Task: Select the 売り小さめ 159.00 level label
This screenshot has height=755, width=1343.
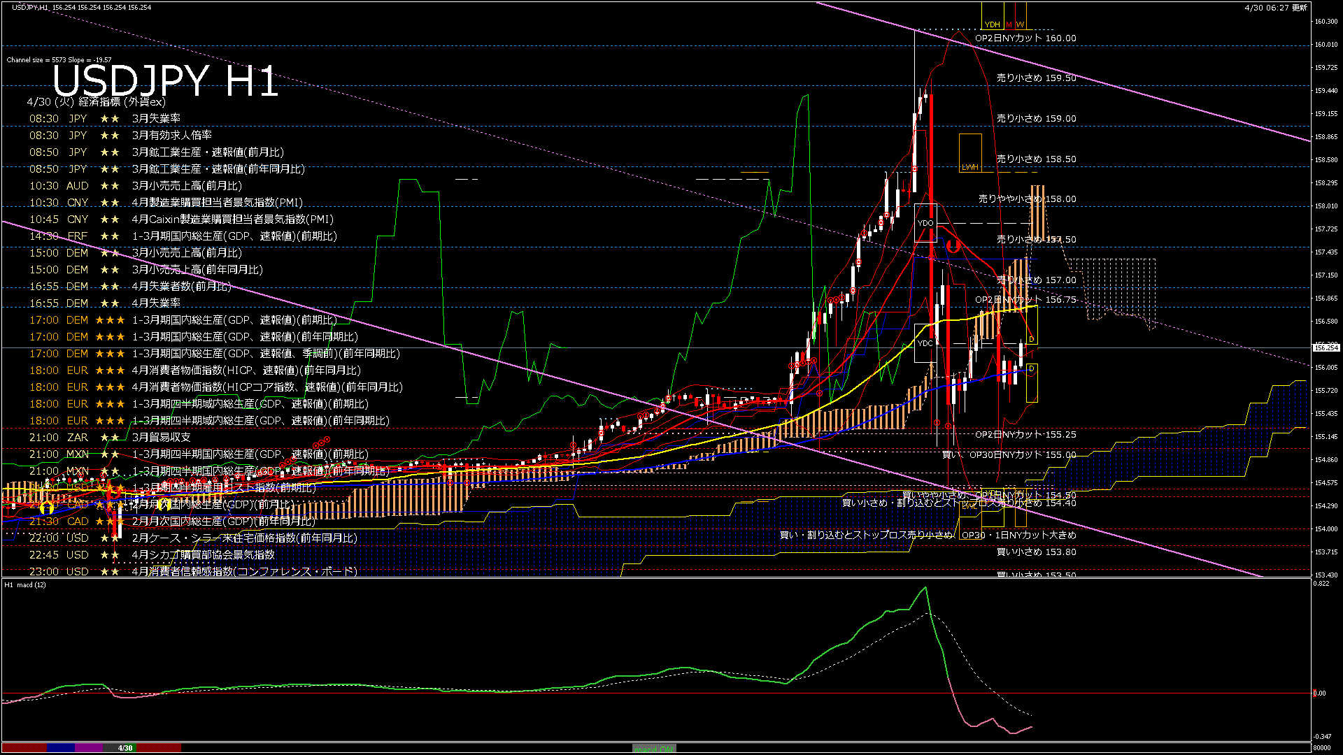Action: click(1036, 119)
